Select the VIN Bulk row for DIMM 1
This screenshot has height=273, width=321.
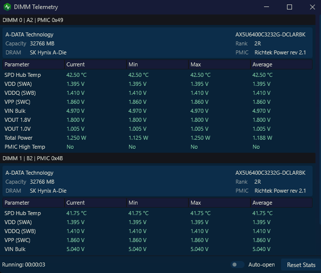[157, 250]
